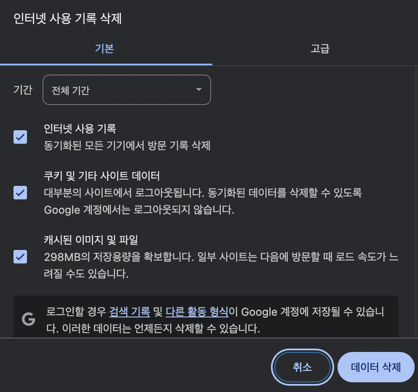This screenshot has height=392, width=418.
Task: Switch to the 고급 tab
Action: (x=320, y=49)
